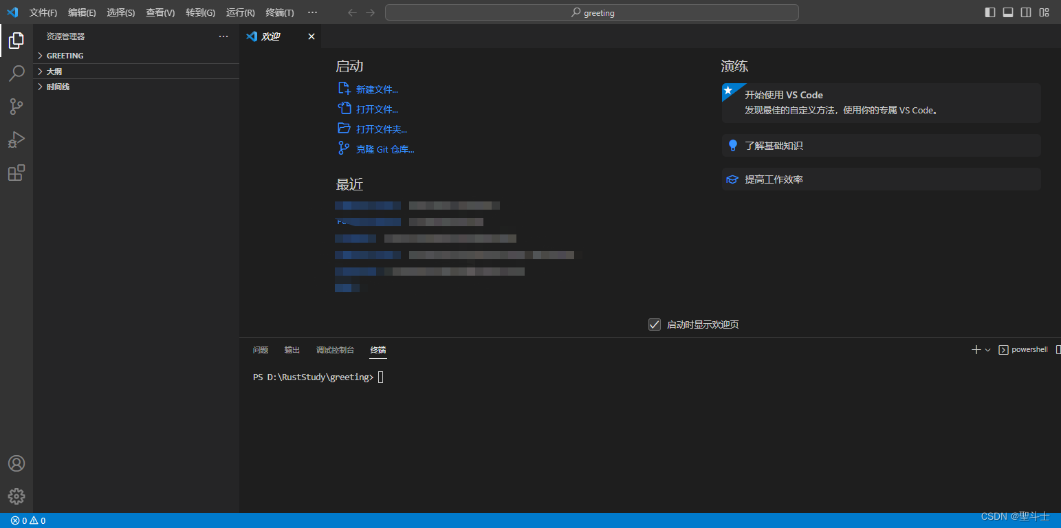Switch to the 调试控制台 panel tab
Image resolution: width=1061 pixels, height=528 pixels.
point(335,350)
